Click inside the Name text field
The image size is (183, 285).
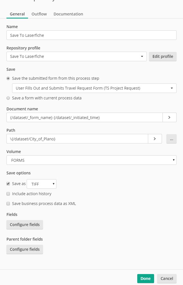pos(91,35)
